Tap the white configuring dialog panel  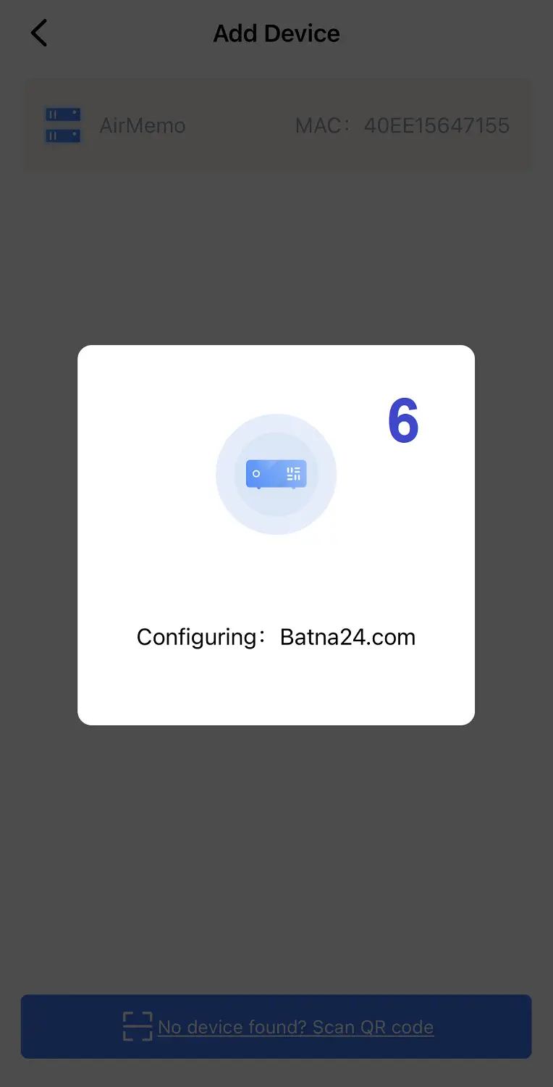pos(276,535)
